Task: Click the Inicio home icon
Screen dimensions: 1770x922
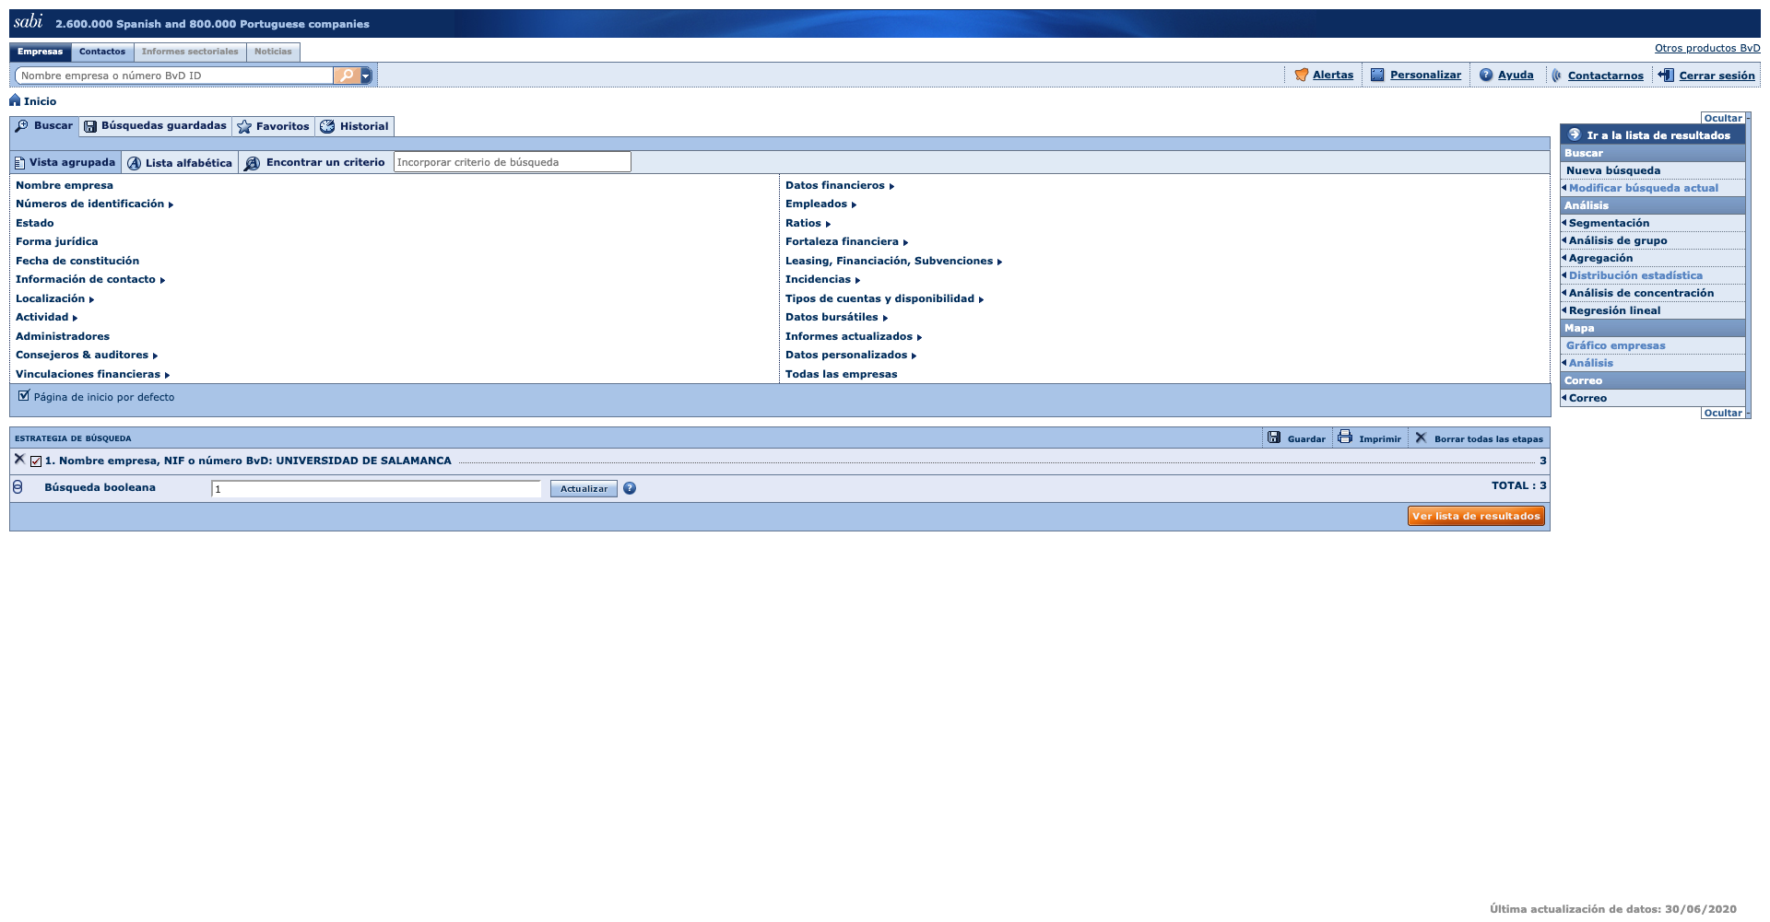Action: pos(15,99)
